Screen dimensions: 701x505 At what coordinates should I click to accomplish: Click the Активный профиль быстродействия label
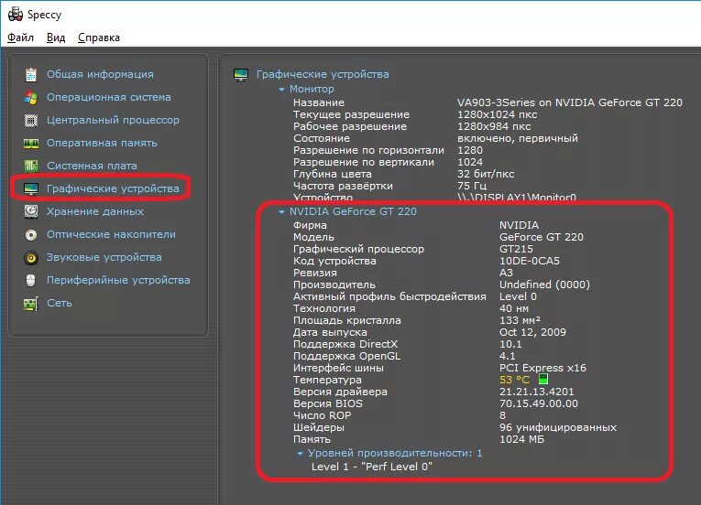[x=389, y=296]
